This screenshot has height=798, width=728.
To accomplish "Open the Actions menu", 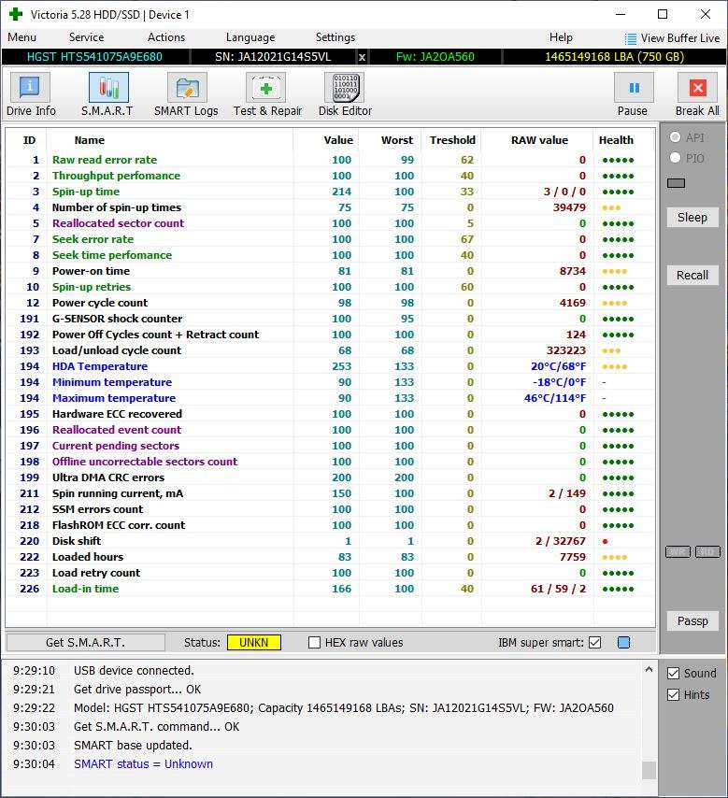I will [x=166, y=37].
